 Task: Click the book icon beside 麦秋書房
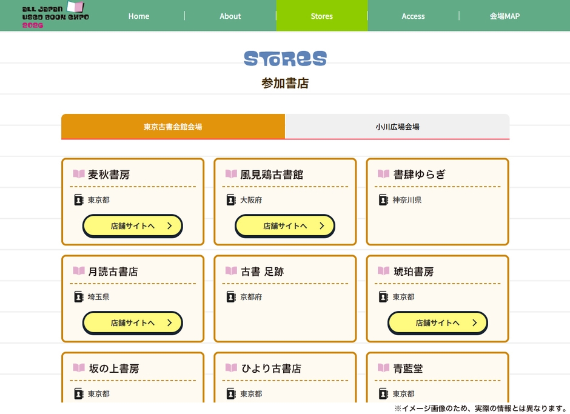coord(79,174)
